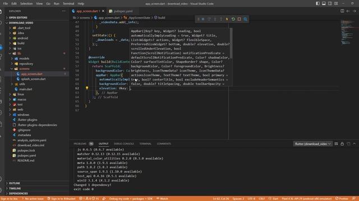Expand the Open Editors section

[x=36, y=17]
